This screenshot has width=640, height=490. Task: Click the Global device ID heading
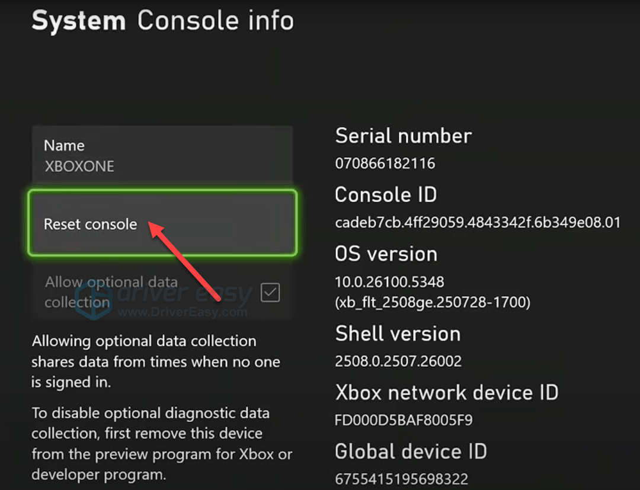(411, 451)
